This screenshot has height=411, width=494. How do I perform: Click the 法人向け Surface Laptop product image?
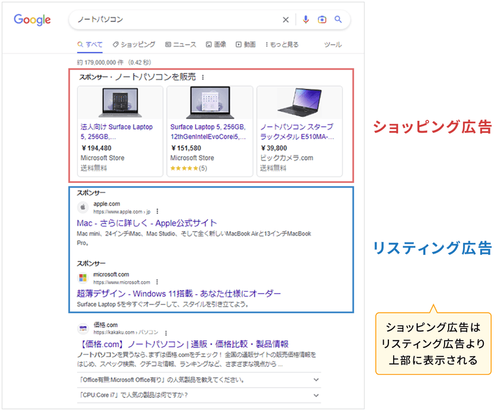pos(120,102)
